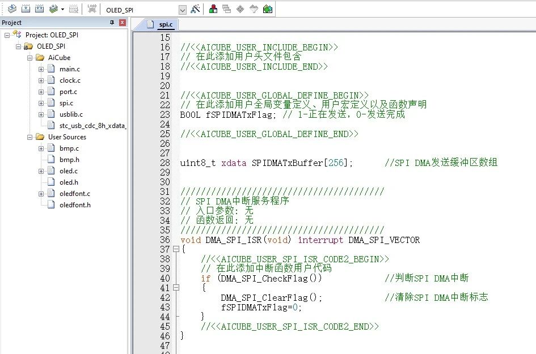Select oled.c in User Sources
536x354 pixels.
point(69,170)
